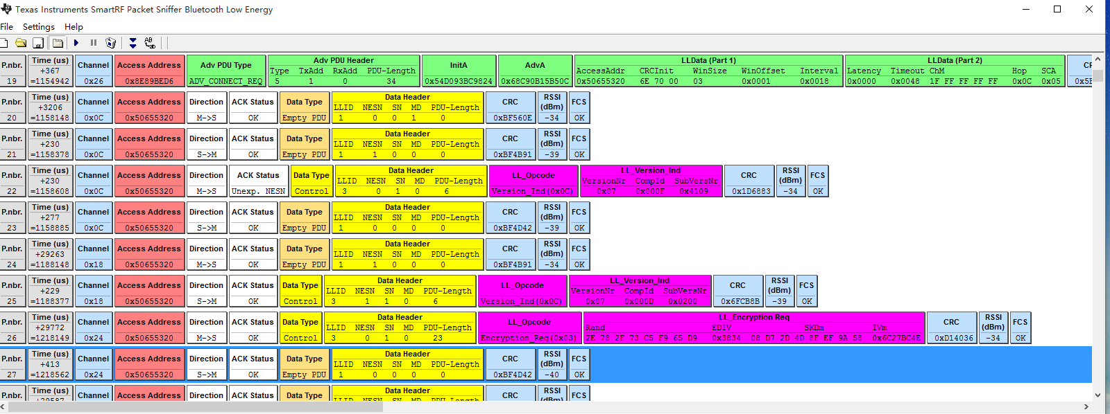
Task: Click Empty PDU data type in packet 21
Action: [304, 154]
